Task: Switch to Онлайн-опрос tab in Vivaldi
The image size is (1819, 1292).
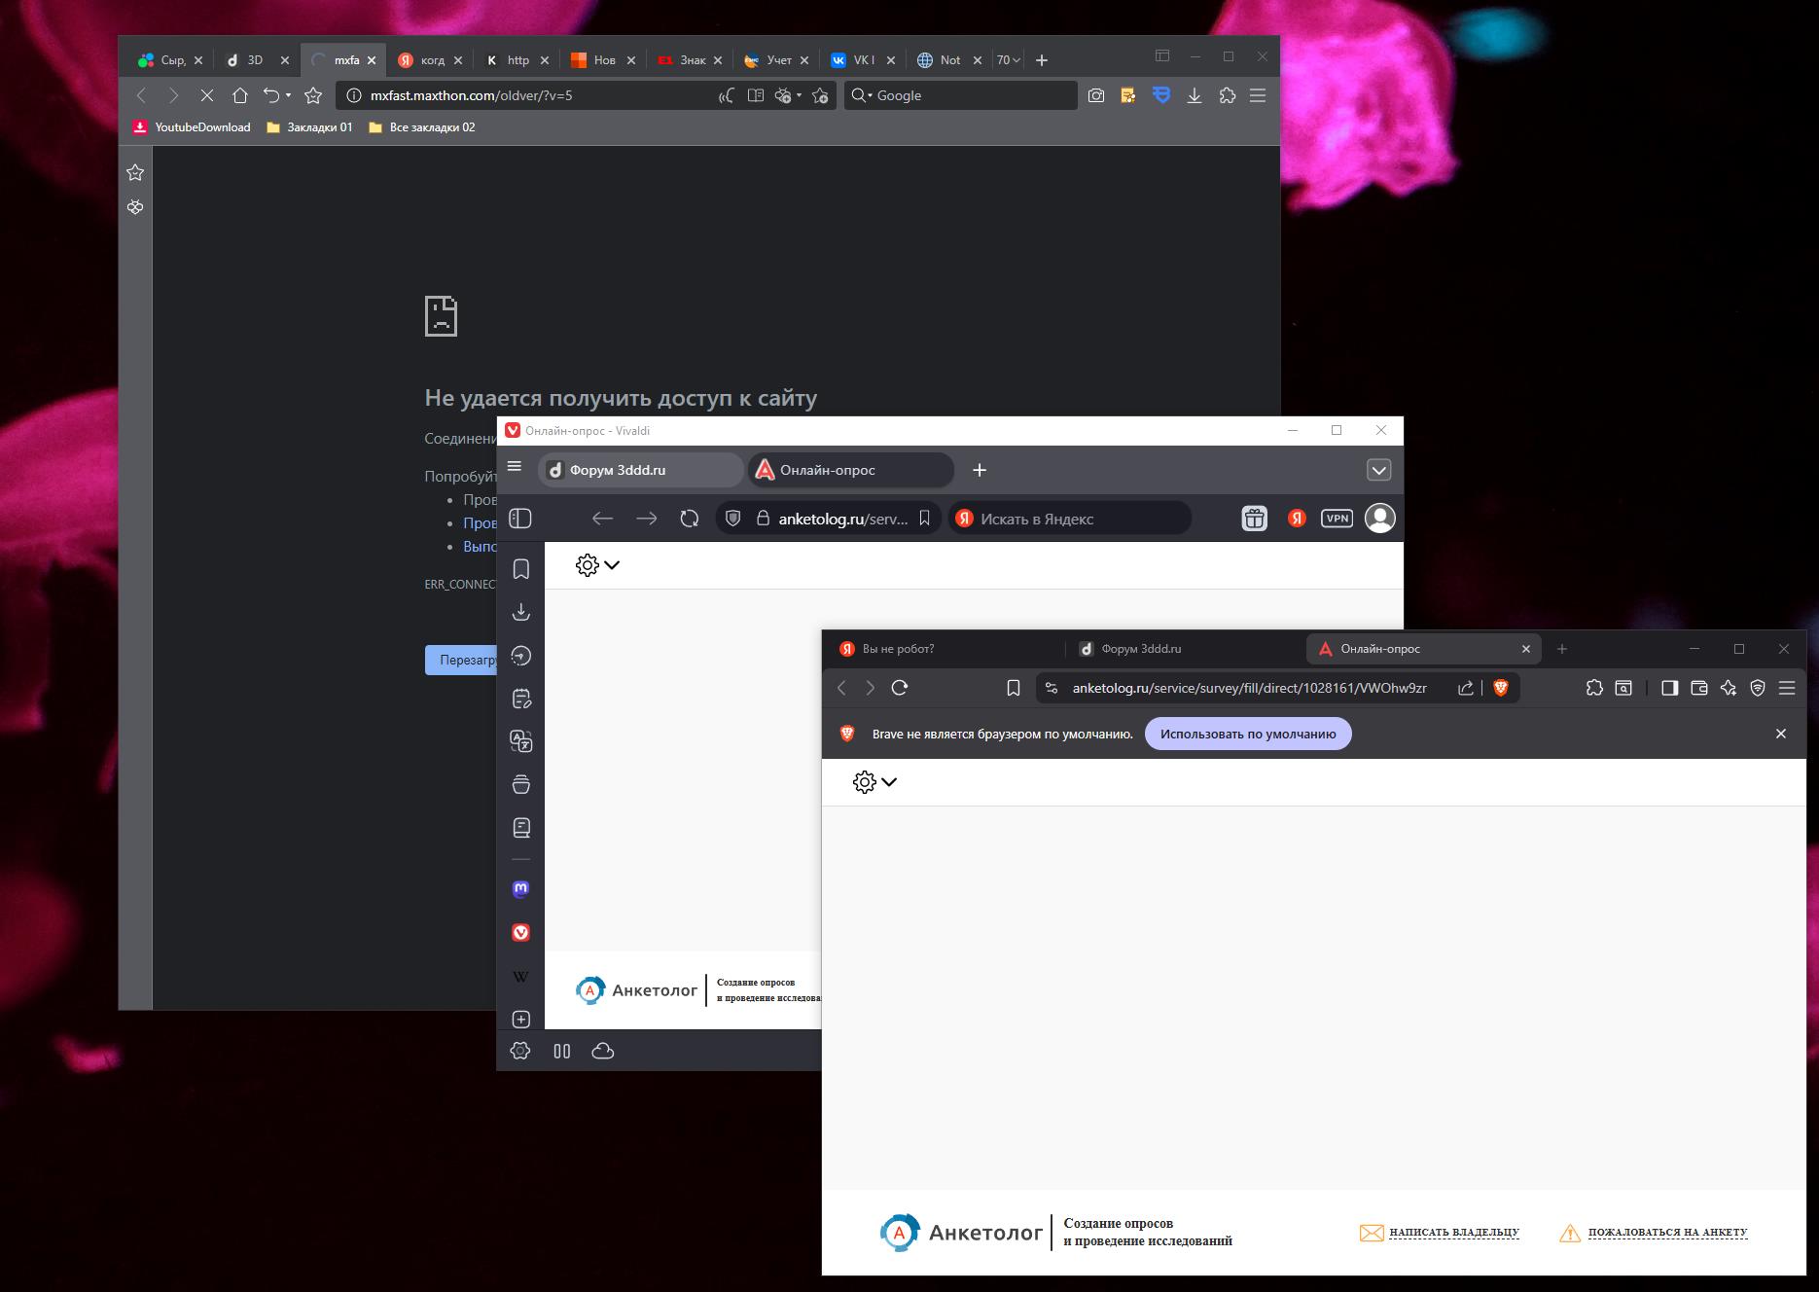Action: 850,470
